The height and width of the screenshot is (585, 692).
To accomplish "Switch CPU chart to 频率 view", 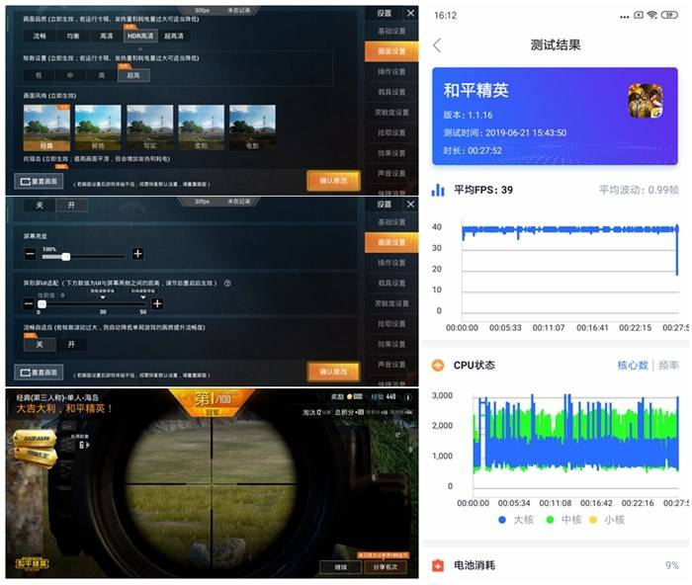I will [x=668, y=366].
